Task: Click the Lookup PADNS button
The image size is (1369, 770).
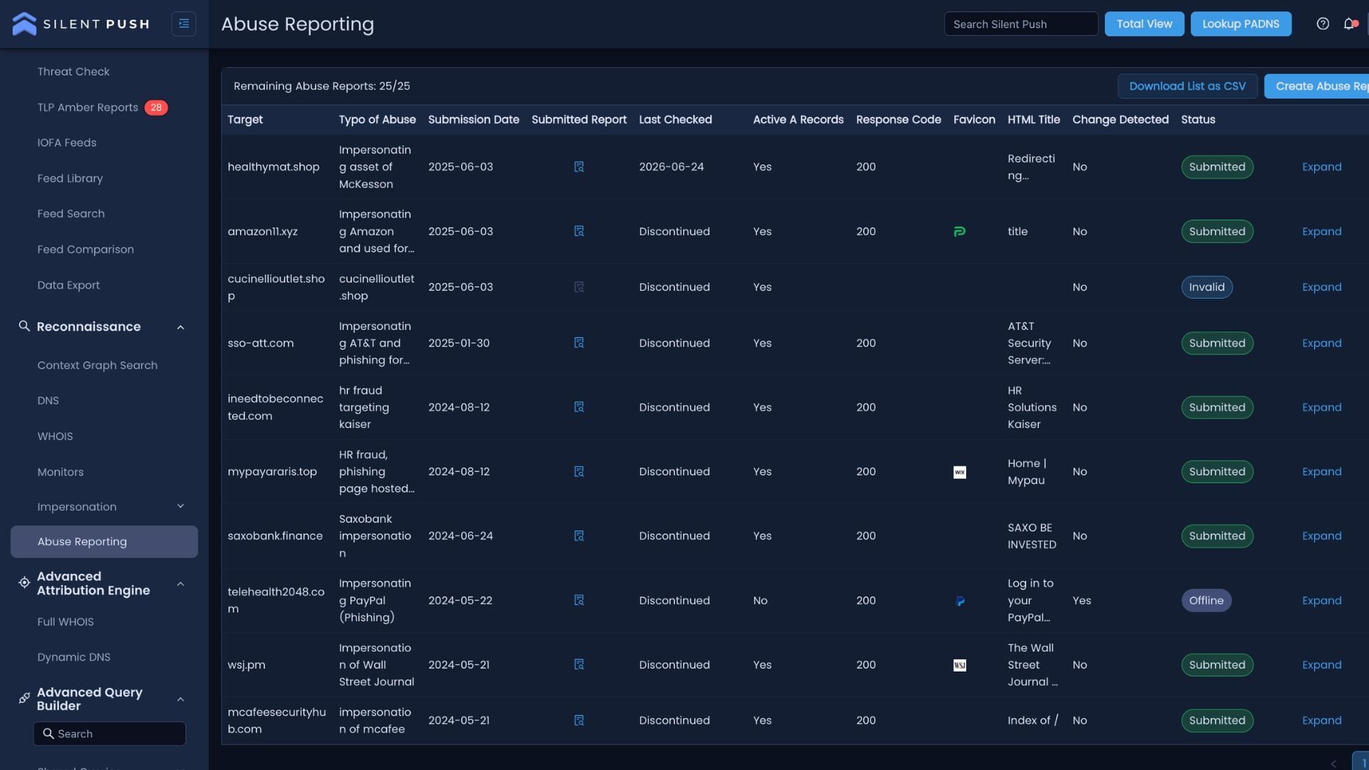Action: click(1241, 24)
